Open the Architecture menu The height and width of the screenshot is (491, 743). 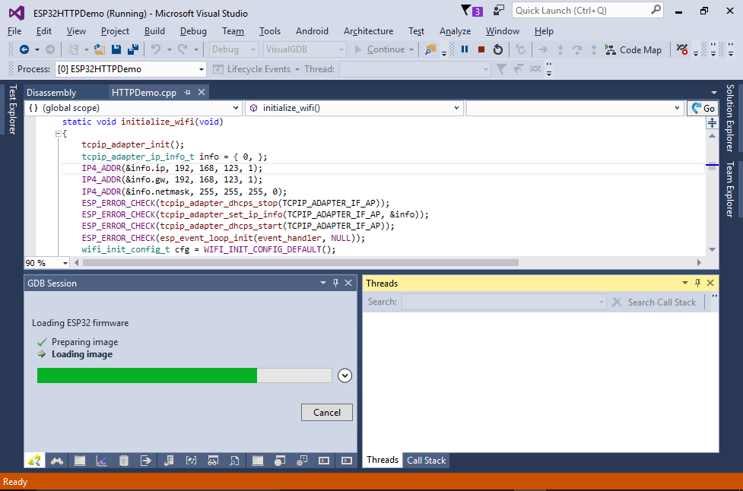[368, 31]
